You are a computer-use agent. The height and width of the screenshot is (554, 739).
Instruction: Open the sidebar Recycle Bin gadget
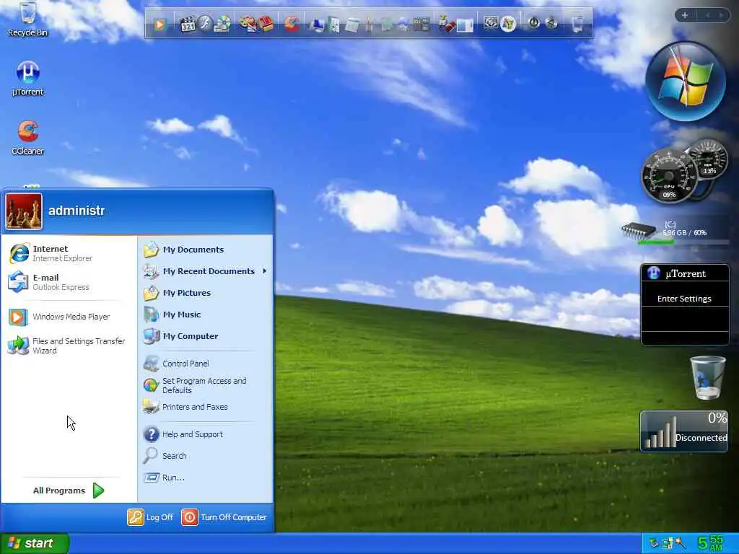(708, 378)
